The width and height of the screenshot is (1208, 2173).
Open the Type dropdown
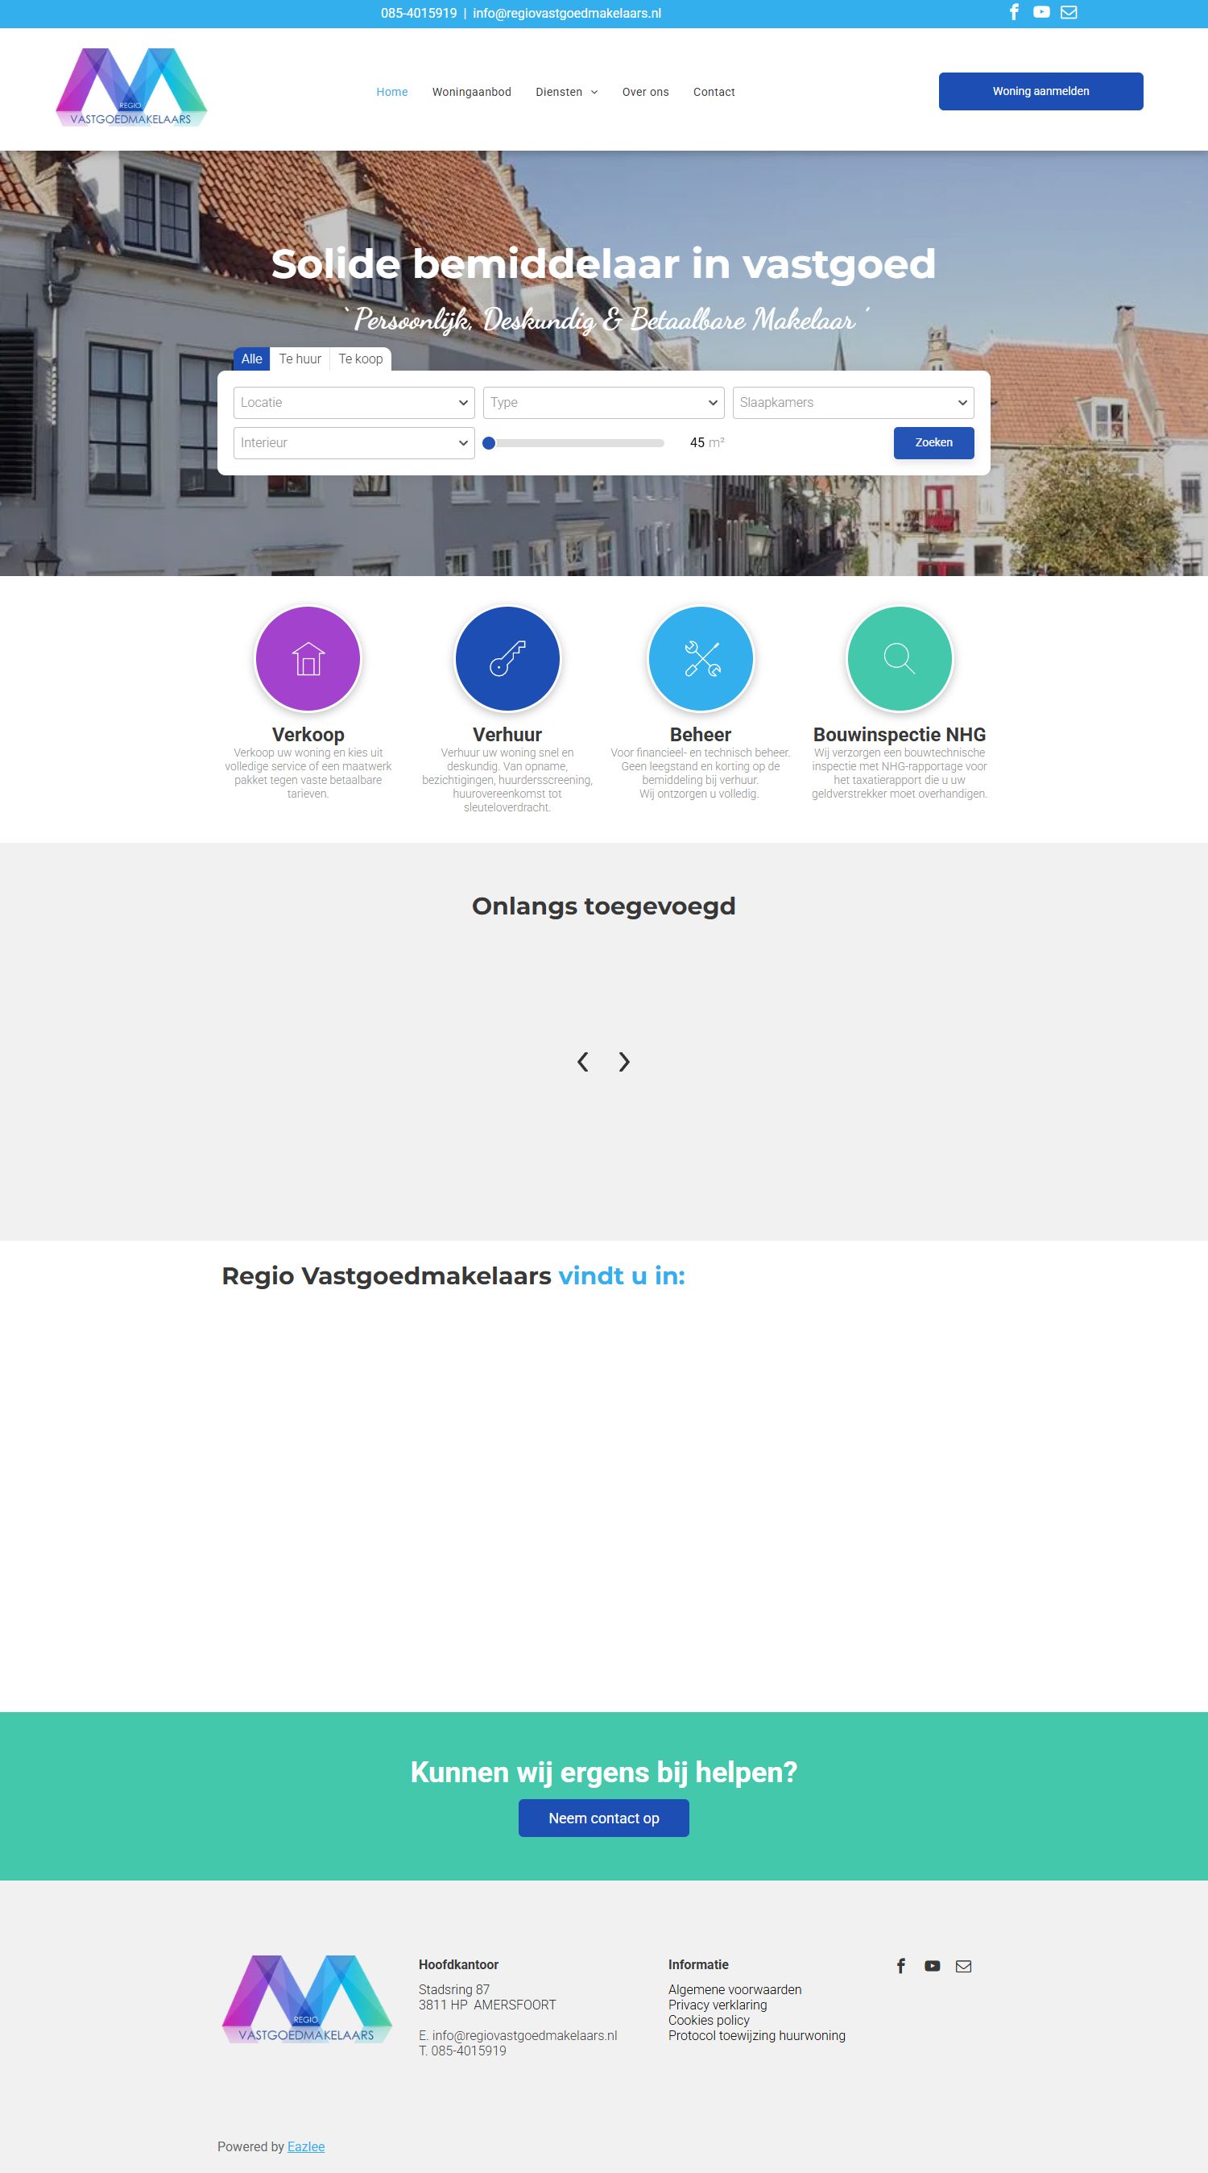pos(603,402)
